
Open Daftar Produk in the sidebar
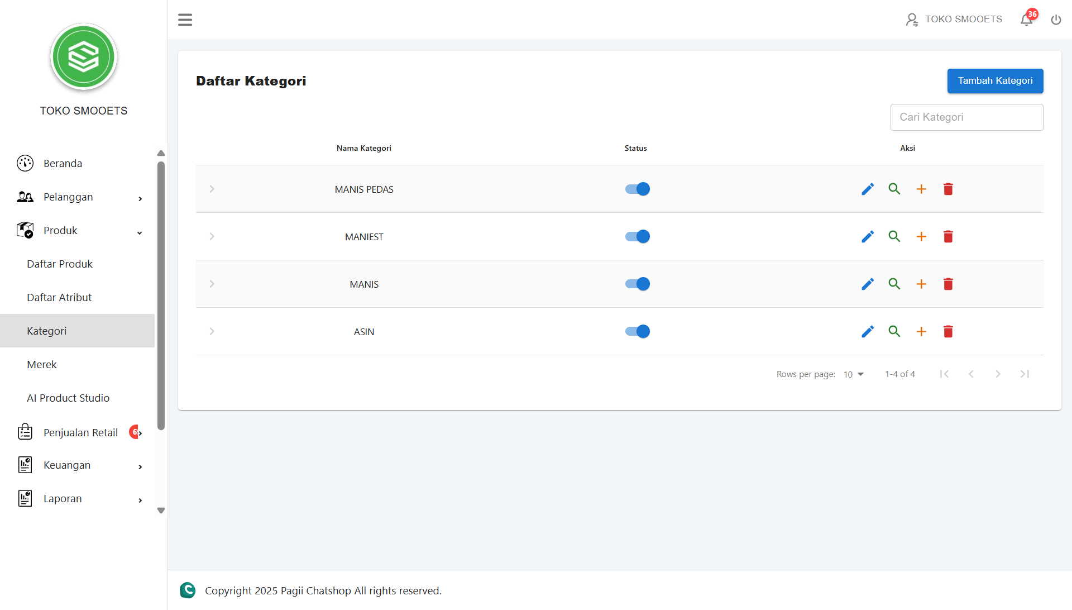(60, 264)
